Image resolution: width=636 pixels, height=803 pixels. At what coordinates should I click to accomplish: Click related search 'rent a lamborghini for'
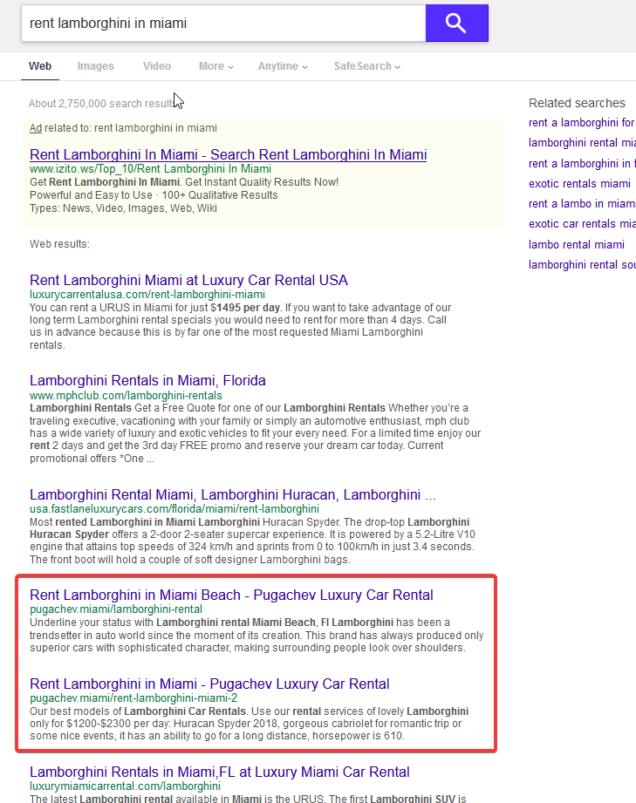[582, 123]
